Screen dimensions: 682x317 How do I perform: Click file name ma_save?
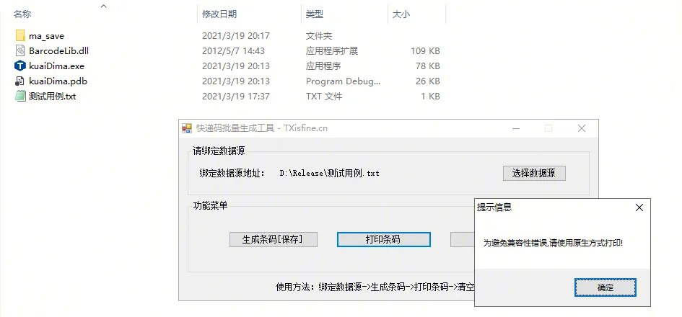point(46,36)
